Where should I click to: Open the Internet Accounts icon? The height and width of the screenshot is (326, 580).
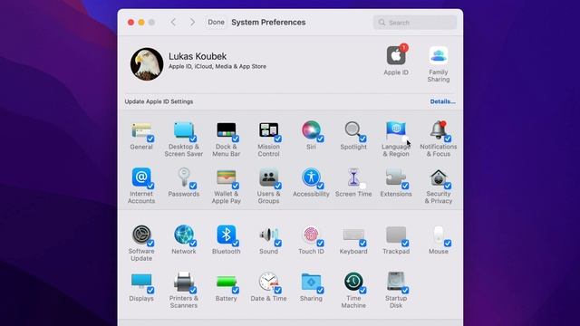141,177
